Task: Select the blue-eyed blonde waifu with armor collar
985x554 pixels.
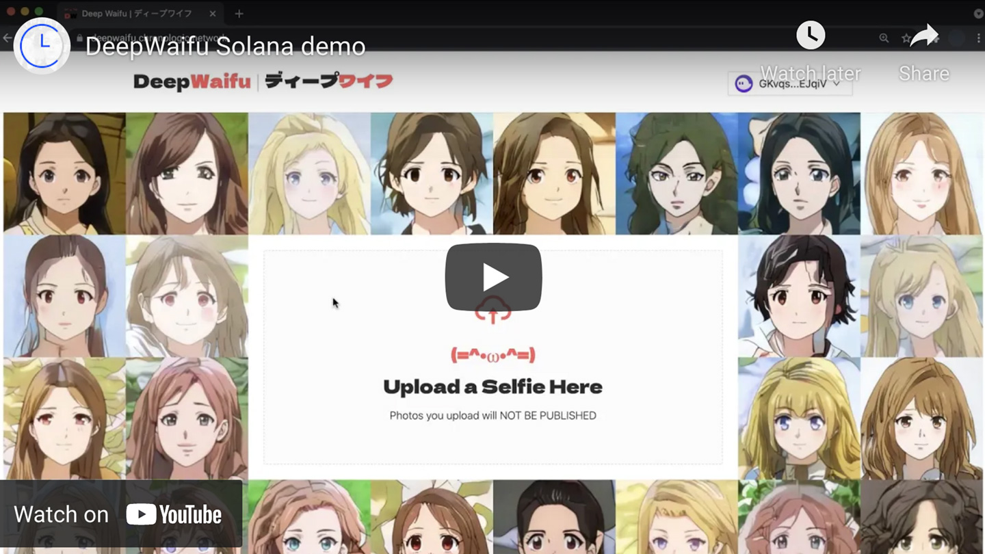Action: pos(799,418)
